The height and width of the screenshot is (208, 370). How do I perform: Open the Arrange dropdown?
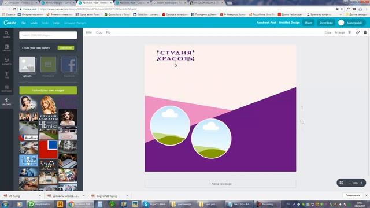click(x=340, y=32)
